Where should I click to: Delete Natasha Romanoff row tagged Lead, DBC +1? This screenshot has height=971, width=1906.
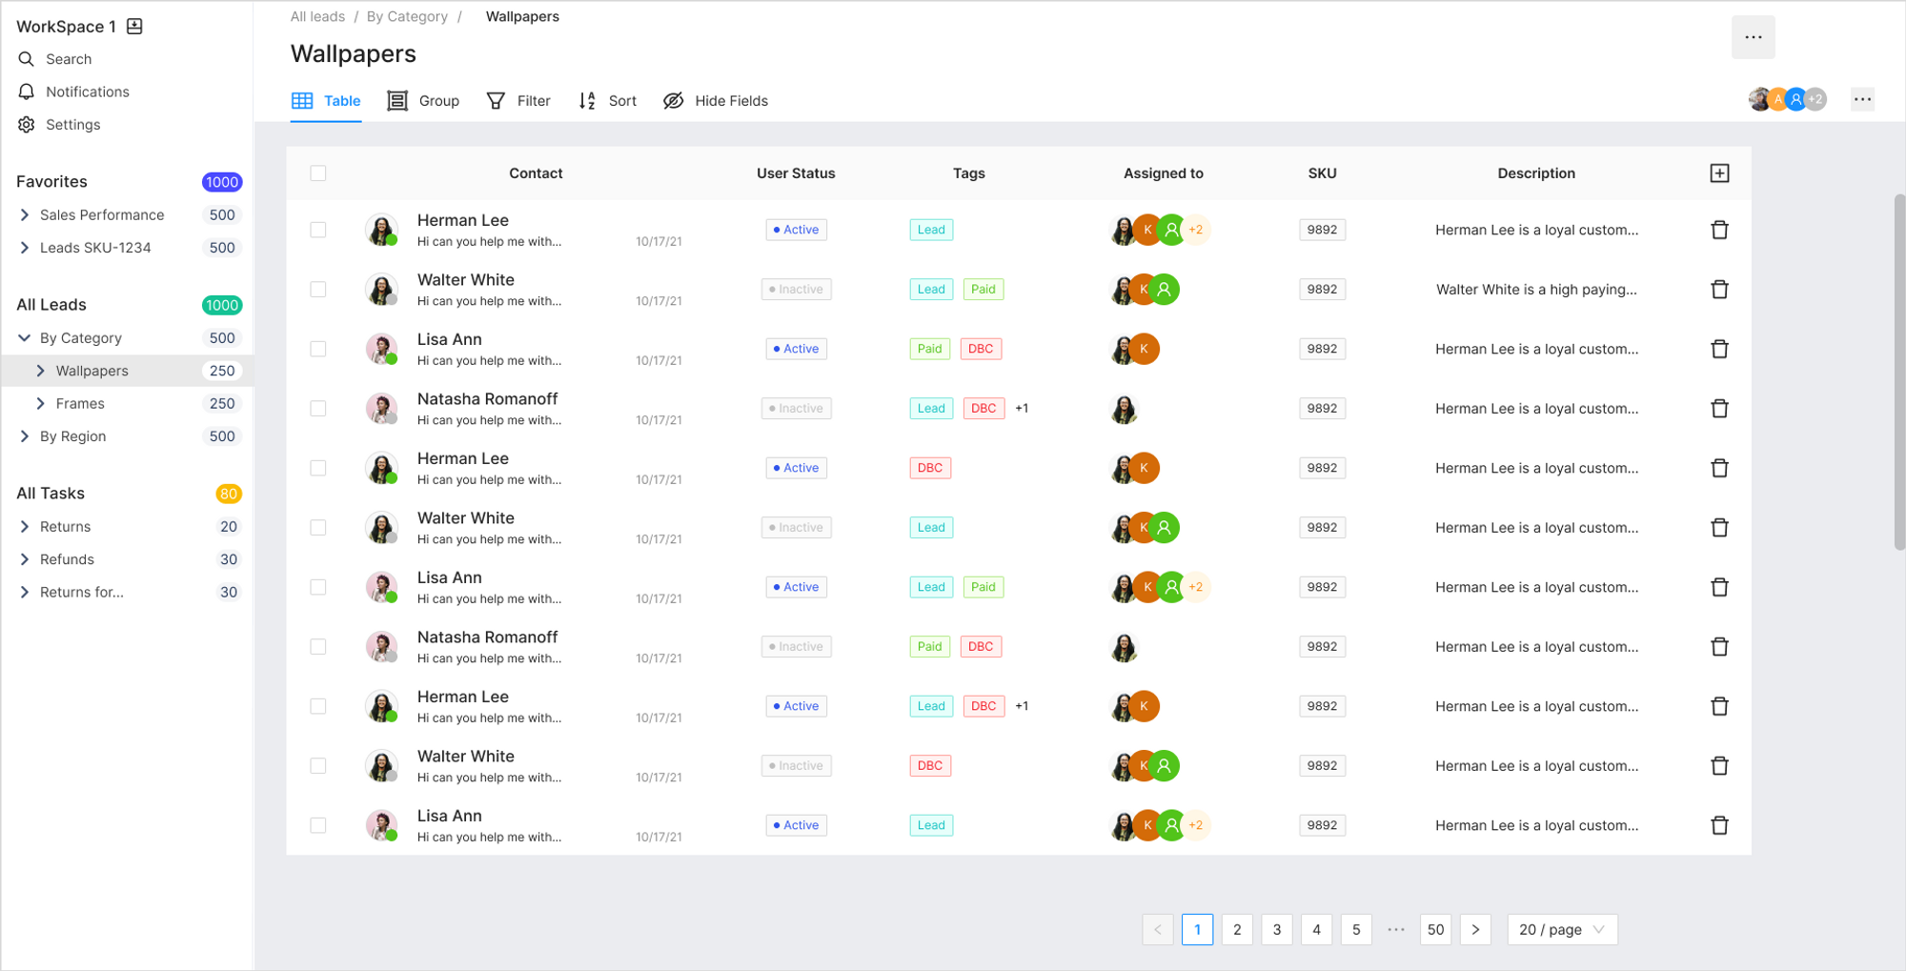pyautogui.click(x=1719, y=409)
